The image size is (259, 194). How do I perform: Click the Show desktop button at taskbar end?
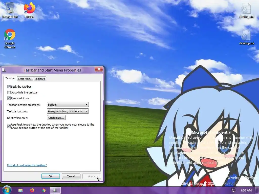(x=257, y=190)
